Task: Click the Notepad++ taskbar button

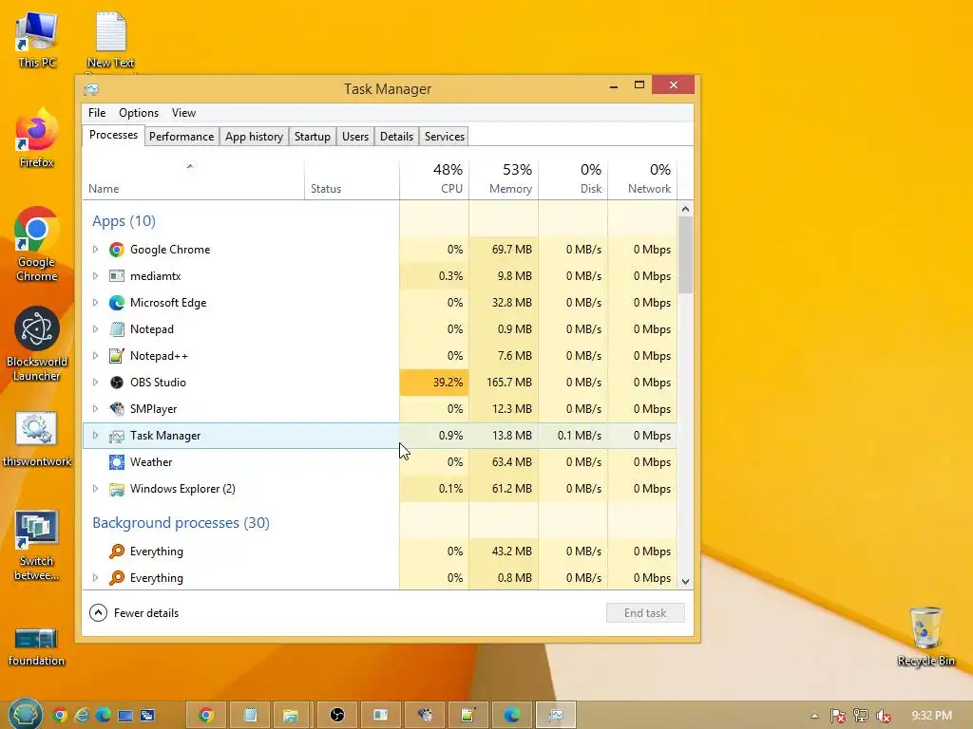Action: [467, 716]
